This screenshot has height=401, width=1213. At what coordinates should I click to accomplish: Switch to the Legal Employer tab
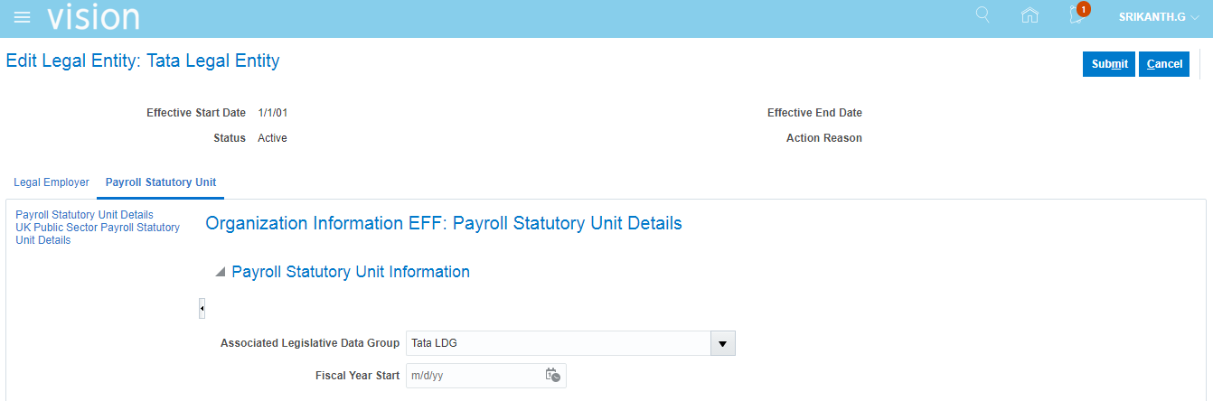52,182
